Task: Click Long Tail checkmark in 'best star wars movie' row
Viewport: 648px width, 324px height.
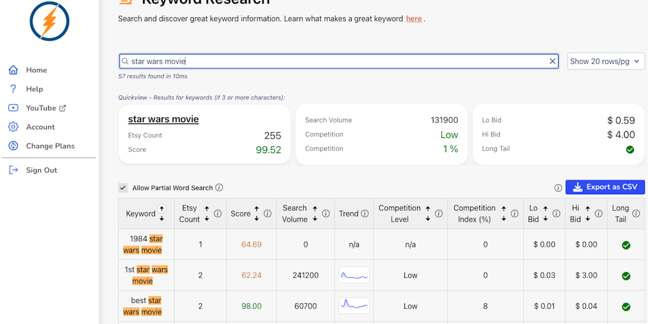Action: 626,307
